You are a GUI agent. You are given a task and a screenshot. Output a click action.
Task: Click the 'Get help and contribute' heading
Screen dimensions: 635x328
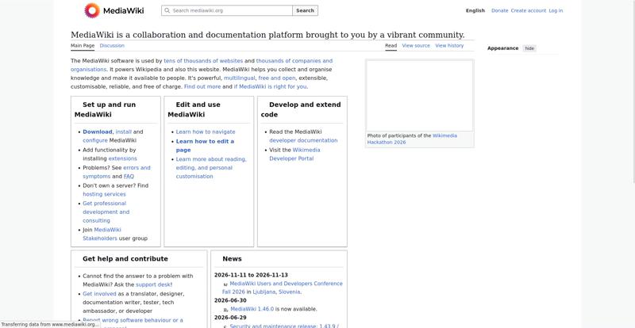click(x=125, y=259)
